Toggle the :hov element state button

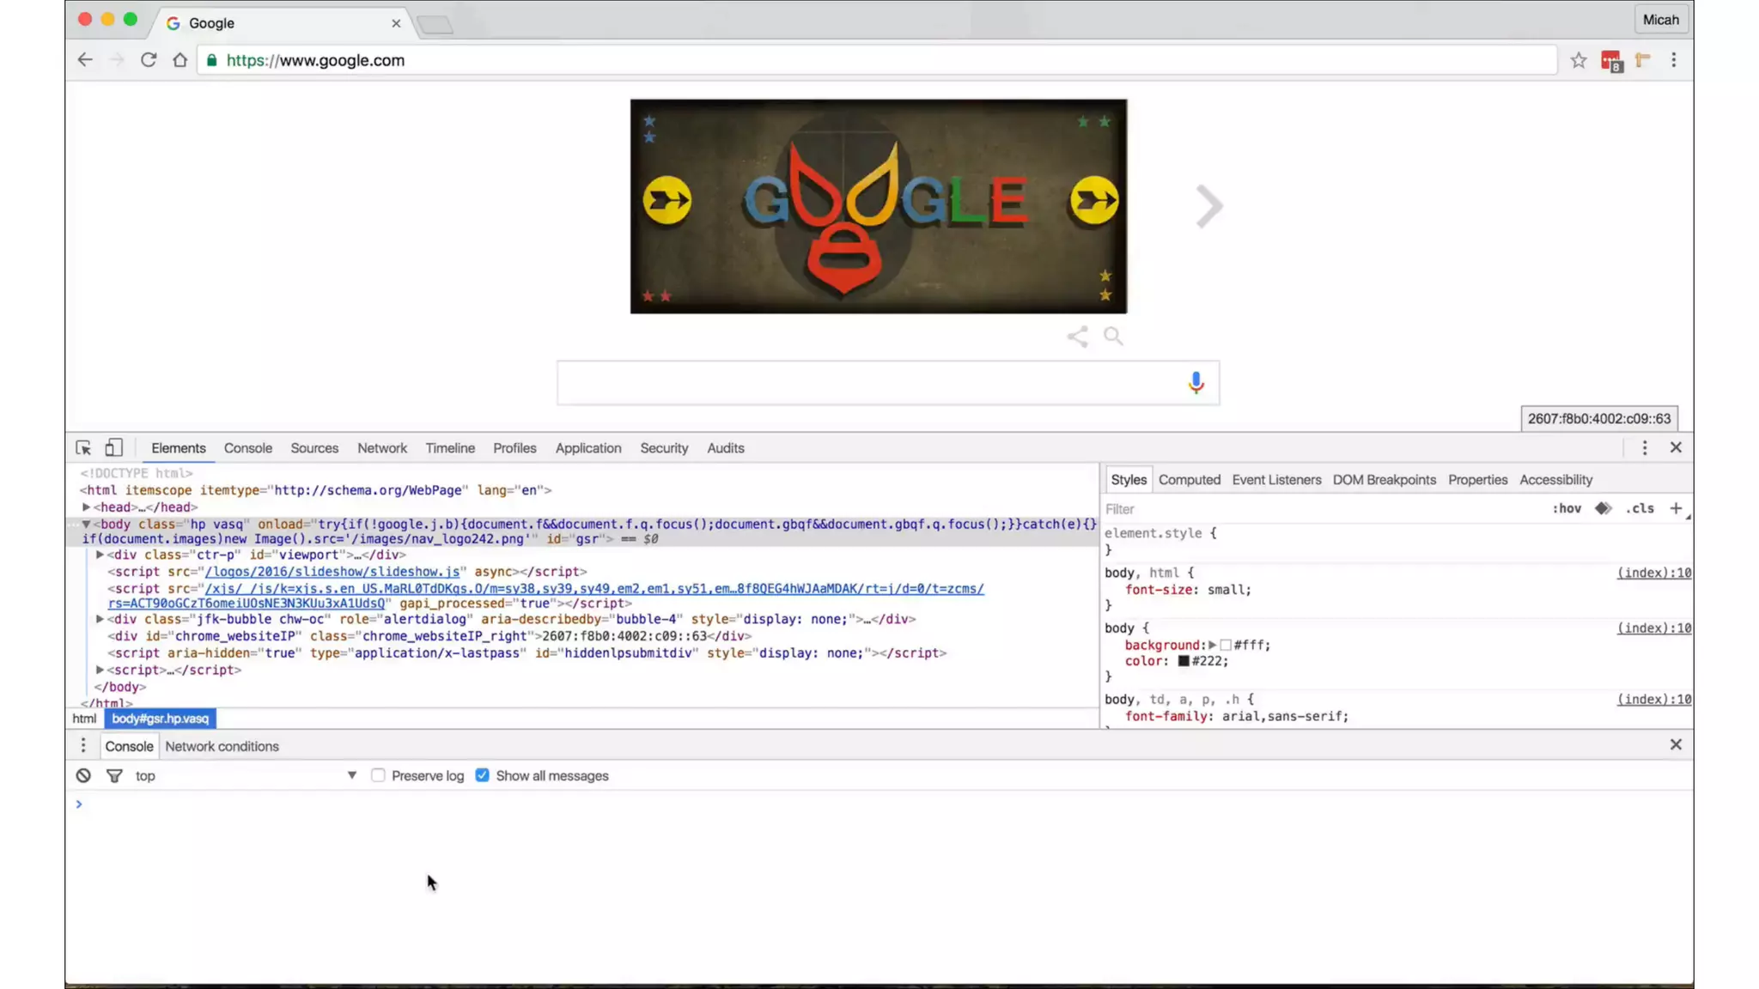1567,509
